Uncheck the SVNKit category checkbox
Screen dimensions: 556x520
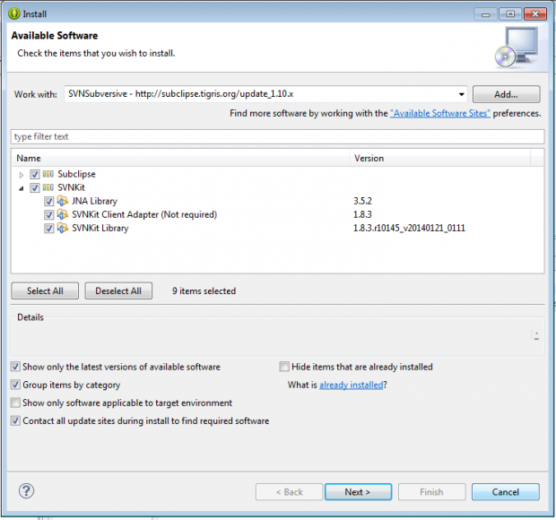pos(34,188)
